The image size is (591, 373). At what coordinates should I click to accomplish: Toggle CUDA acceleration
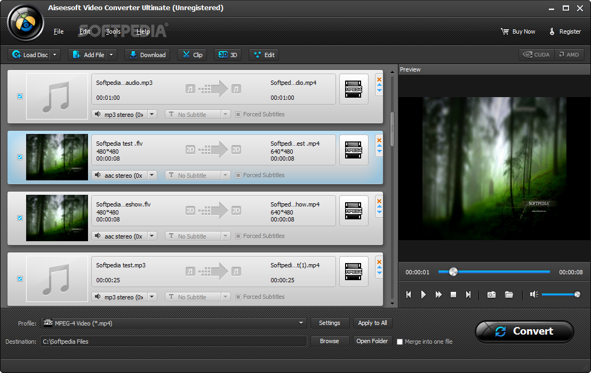click(537, 54)
